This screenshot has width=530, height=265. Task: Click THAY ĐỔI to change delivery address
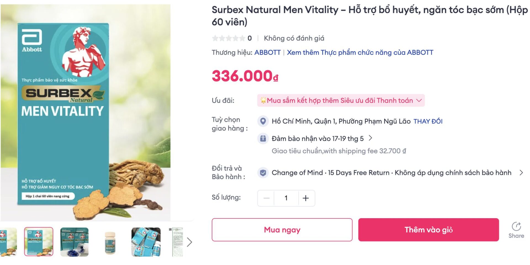428,121
